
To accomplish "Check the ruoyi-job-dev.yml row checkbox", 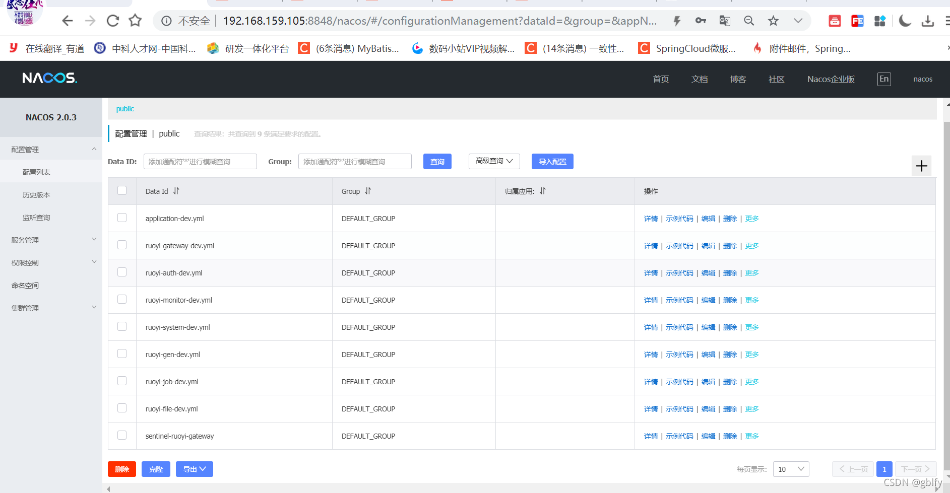I will (122, 381).
